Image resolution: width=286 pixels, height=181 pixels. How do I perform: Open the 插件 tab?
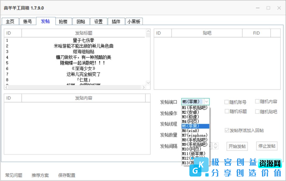(116, 21)
